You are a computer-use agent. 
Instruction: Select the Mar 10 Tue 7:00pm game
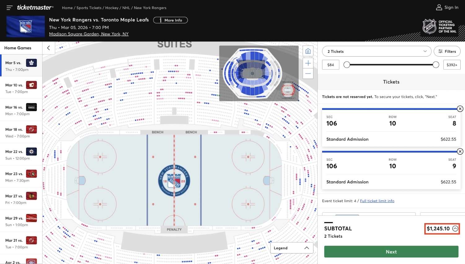click(21, 88)
